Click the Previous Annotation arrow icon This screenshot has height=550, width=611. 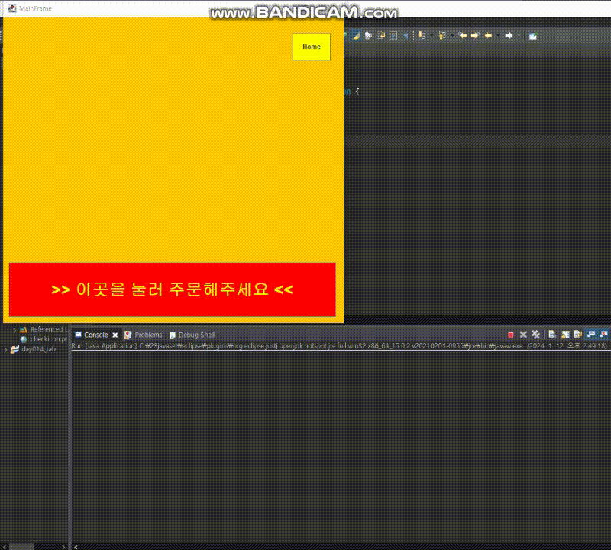442,35
